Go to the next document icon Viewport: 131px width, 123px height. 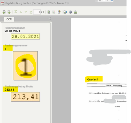tap(9, 12)
